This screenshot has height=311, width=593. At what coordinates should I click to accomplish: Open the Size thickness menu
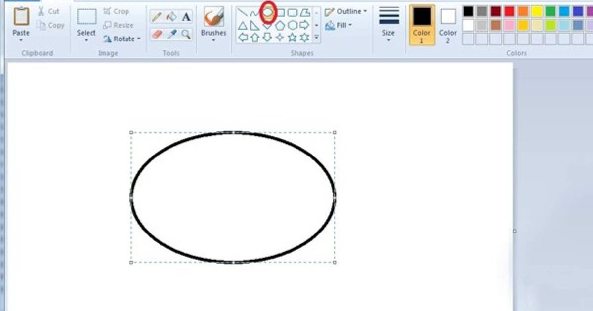point(388,24)
